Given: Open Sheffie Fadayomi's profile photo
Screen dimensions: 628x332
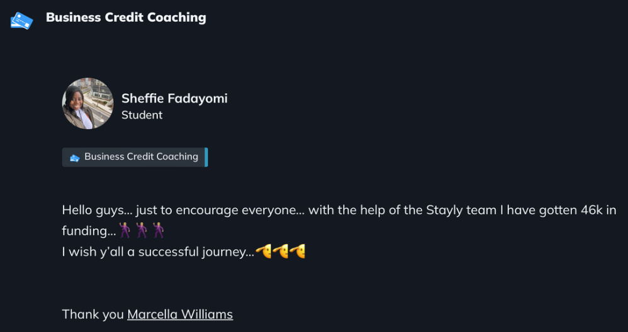Looking at the screenshot, I should [x=87, y=104].
